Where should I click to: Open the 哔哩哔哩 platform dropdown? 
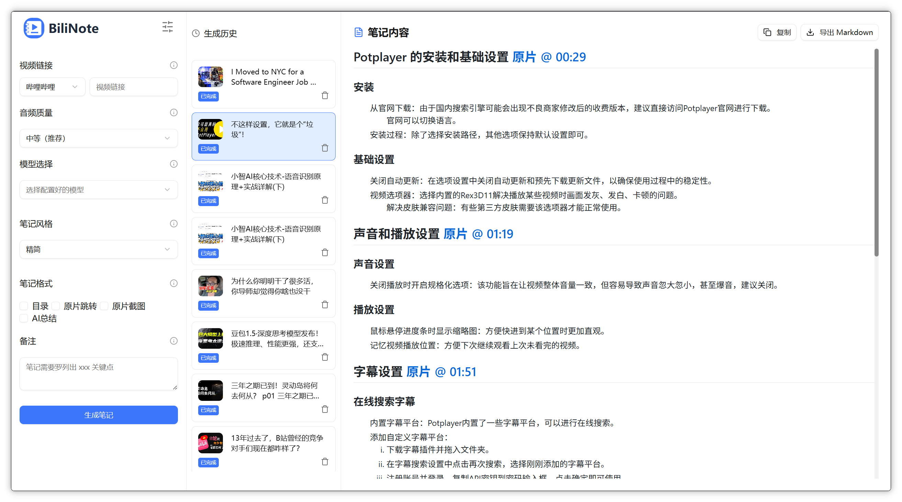click(52, 87)
